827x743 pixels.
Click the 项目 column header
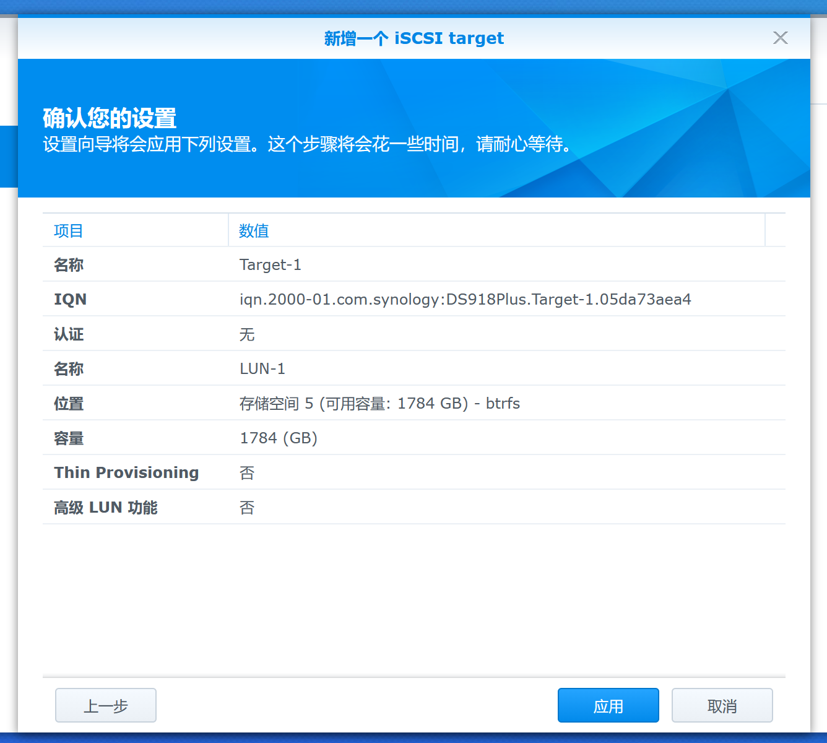pos(69,231)
